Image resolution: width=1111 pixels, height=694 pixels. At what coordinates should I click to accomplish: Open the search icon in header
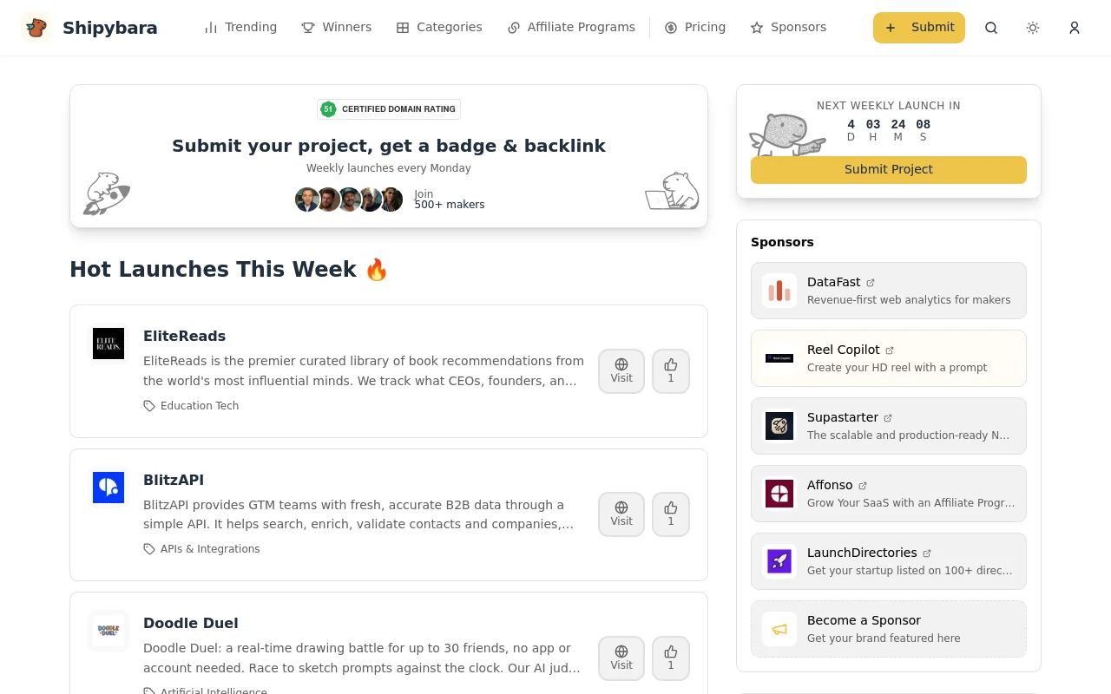pos(991,28)
